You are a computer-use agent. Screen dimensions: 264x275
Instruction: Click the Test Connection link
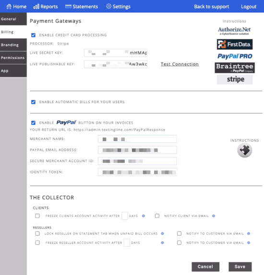180,64
